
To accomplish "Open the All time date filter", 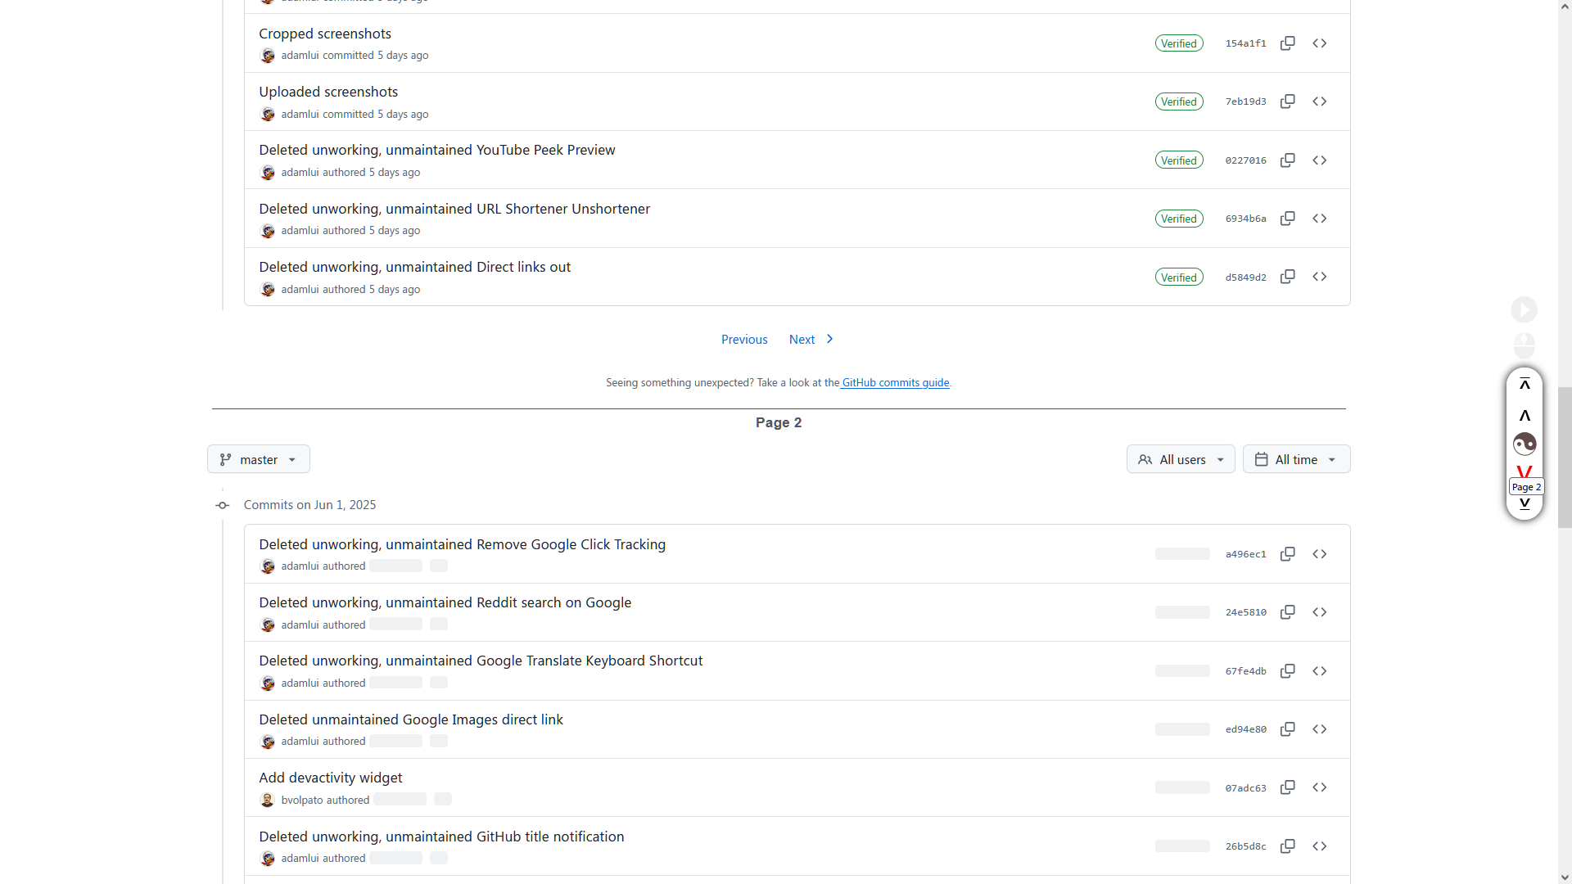I will [1296, 460].
